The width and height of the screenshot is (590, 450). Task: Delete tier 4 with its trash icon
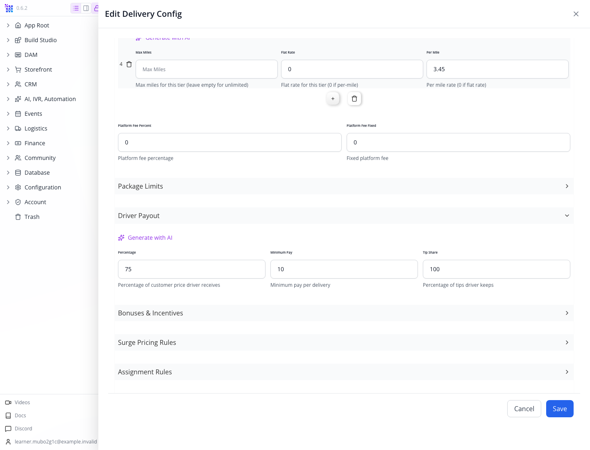[129, 64]
